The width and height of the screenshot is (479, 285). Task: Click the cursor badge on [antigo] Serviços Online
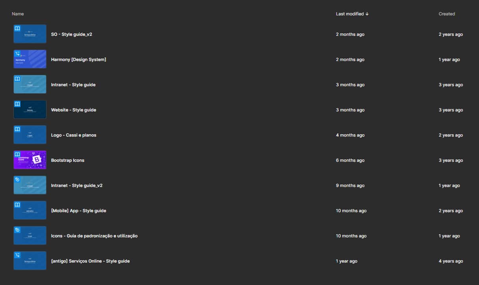(x=17, y=255)
